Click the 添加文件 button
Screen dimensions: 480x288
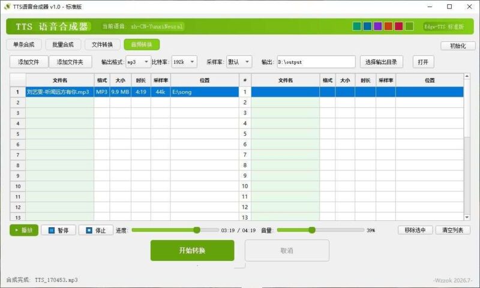(x=29, y=62)
